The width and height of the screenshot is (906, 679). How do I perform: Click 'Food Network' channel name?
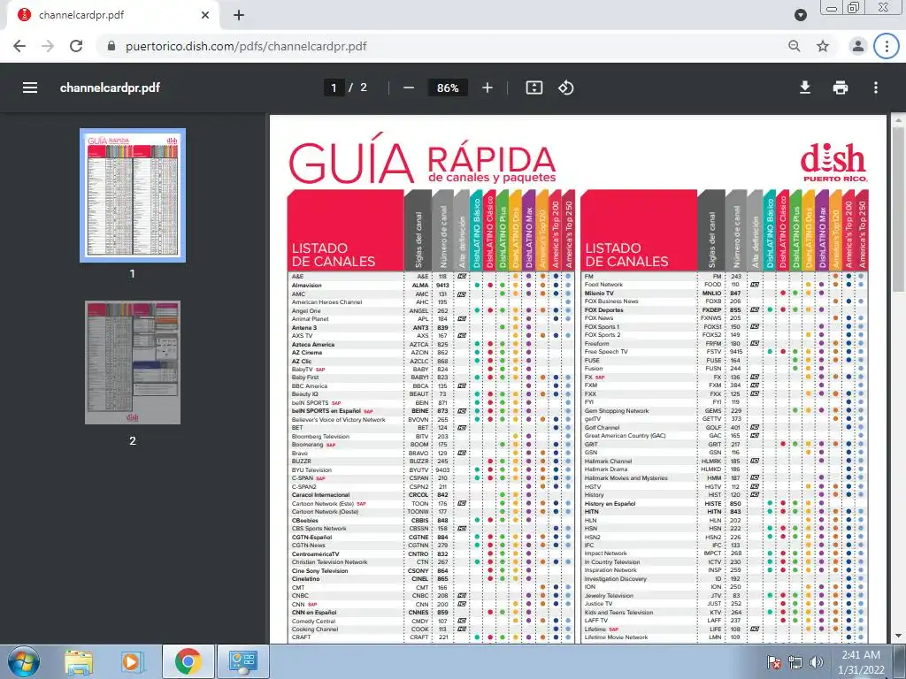click(x=603, y=285)
